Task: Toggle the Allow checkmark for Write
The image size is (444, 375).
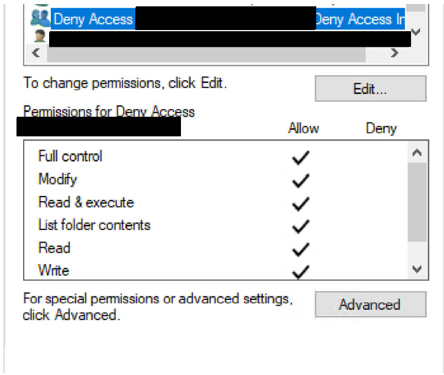Action: tap(301, 271)
